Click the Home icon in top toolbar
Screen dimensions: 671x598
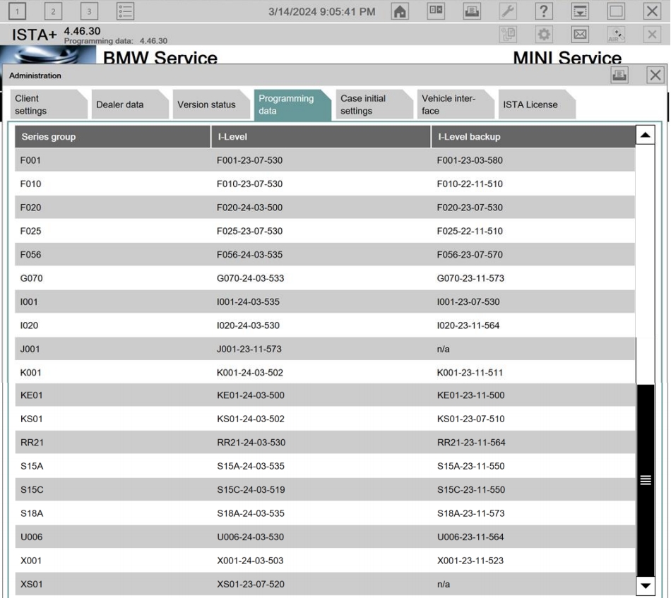click(x=400, y=11)
